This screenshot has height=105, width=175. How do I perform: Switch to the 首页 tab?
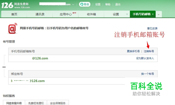[14, 14]
